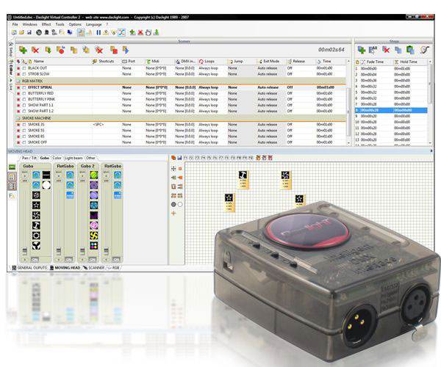Viewport: 441px width, 367px height.
Task: Click the New file icon in main toolbar
Action: point(14,32)
